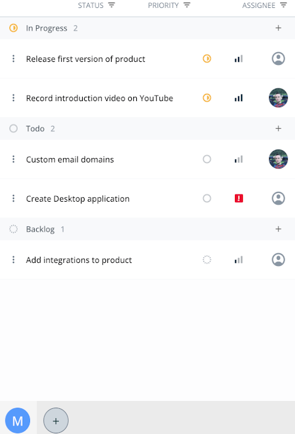Open the ASSIGNEE filter dropdown
Image resolution: width=295 pixels, height=434 pixels.
tap(264, 6)
